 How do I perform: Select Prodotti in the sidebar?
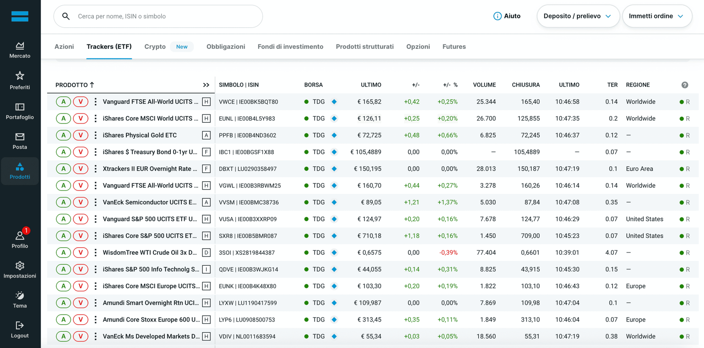(x=20, y=171)
